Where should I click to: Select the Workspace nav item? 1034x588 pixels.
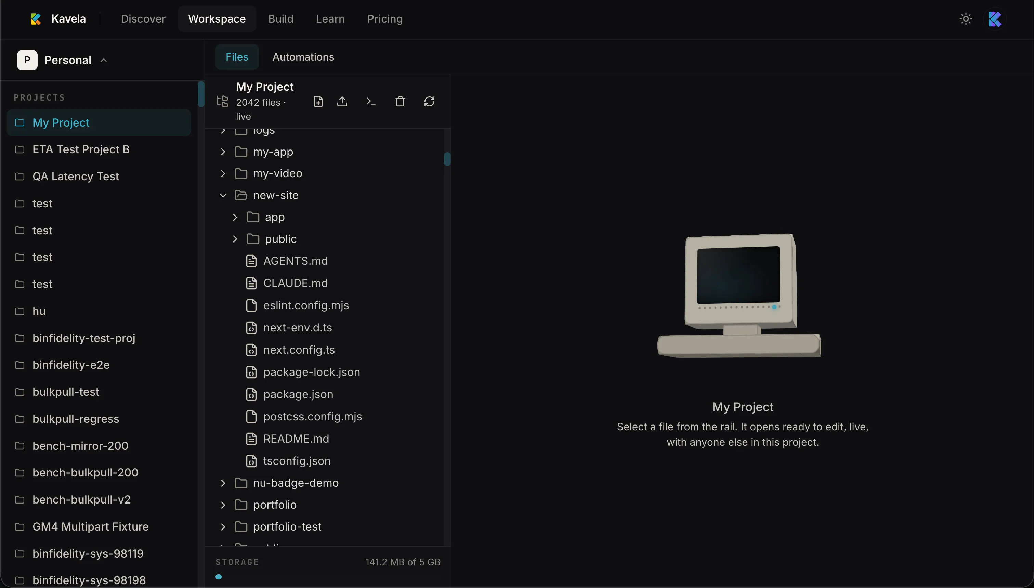[217, 19]
